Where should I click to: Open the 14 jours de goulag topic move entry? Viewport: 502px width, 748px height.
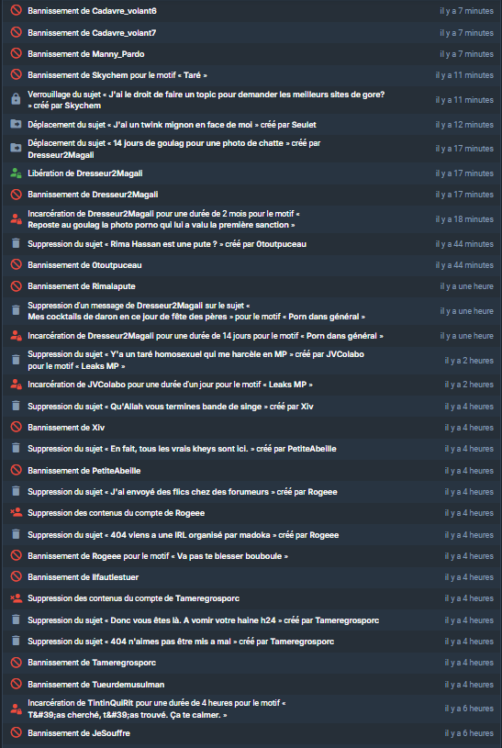pyautogui.click(x=251, y=149)
